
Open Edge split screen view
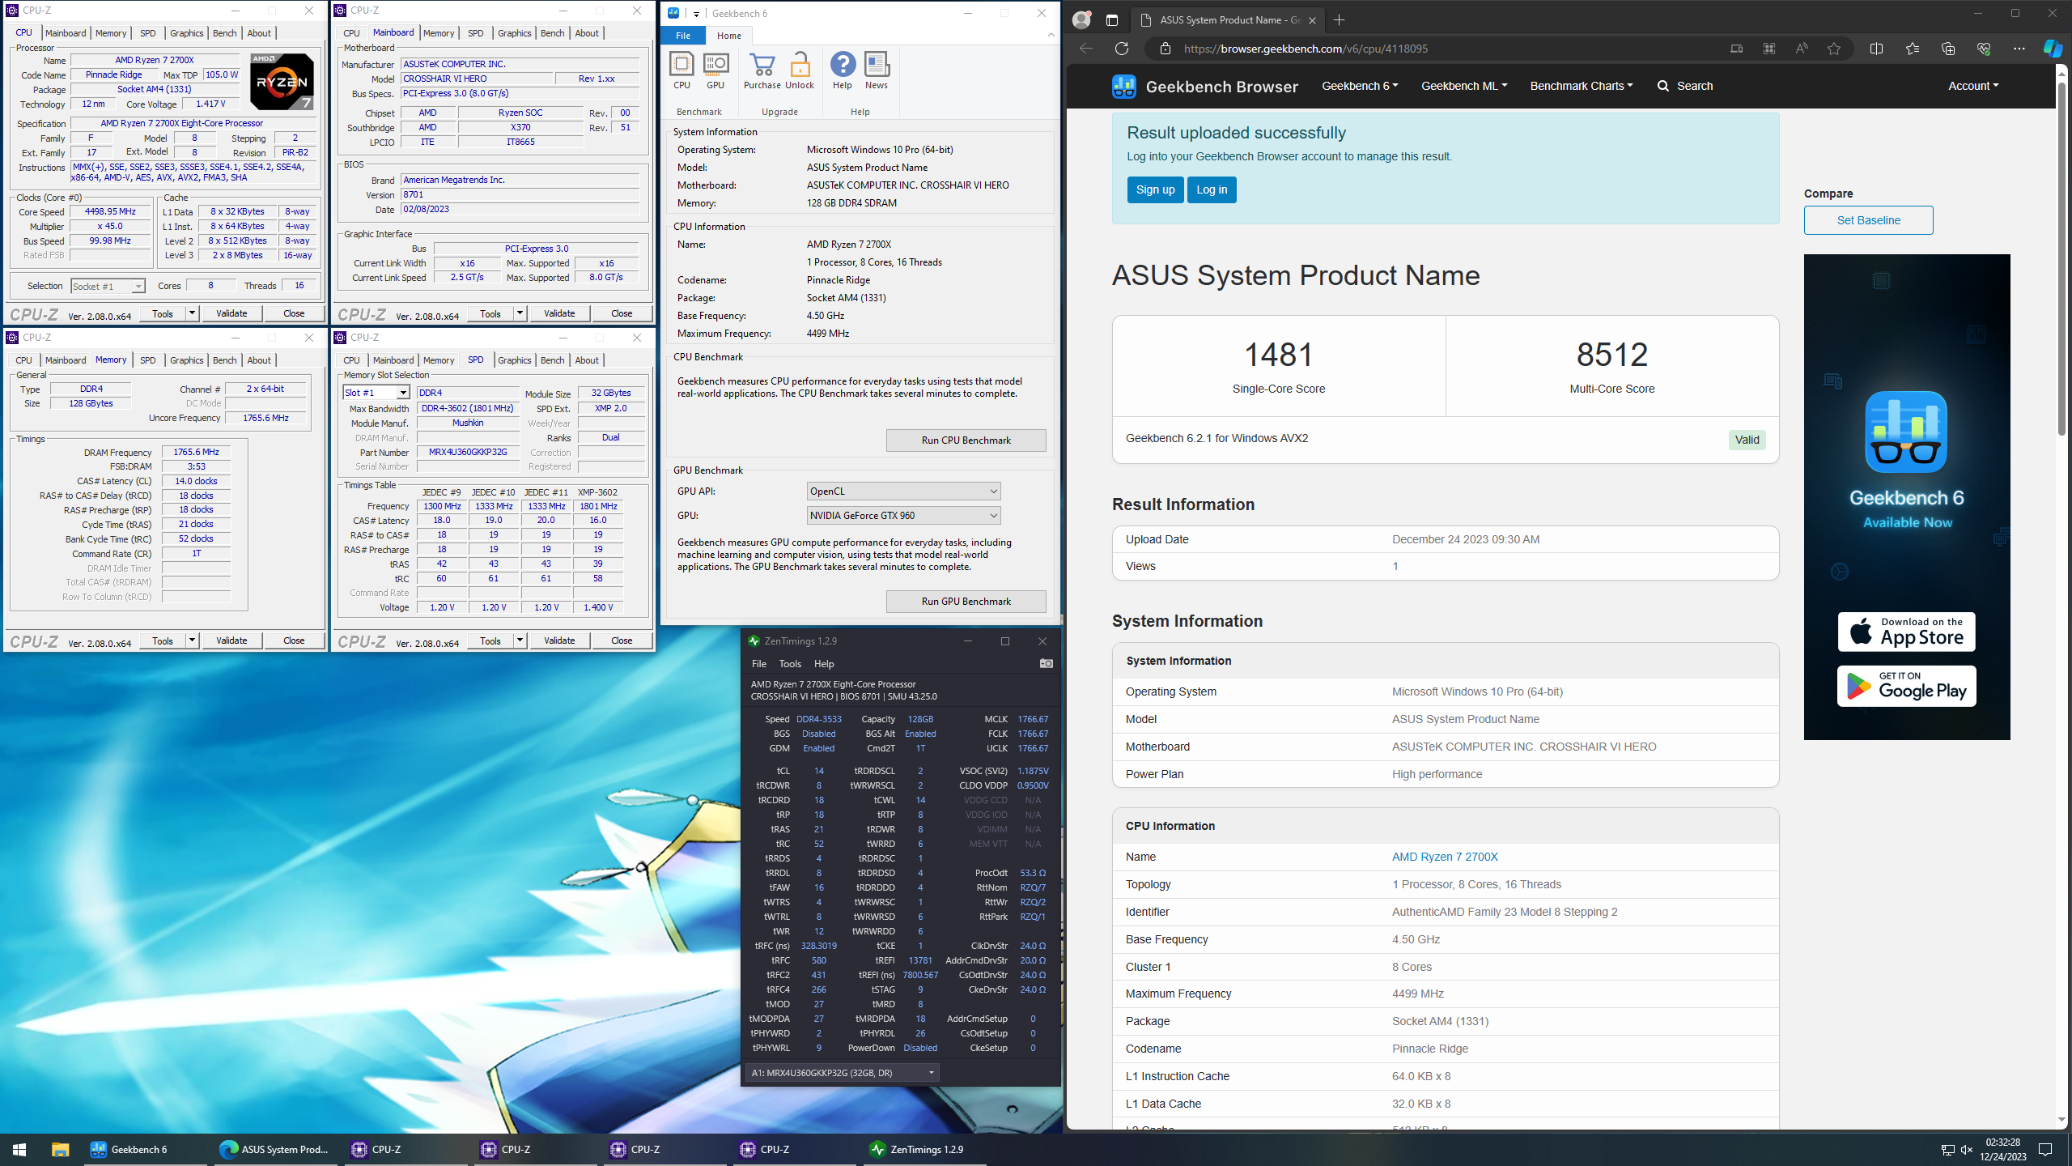1876,49
